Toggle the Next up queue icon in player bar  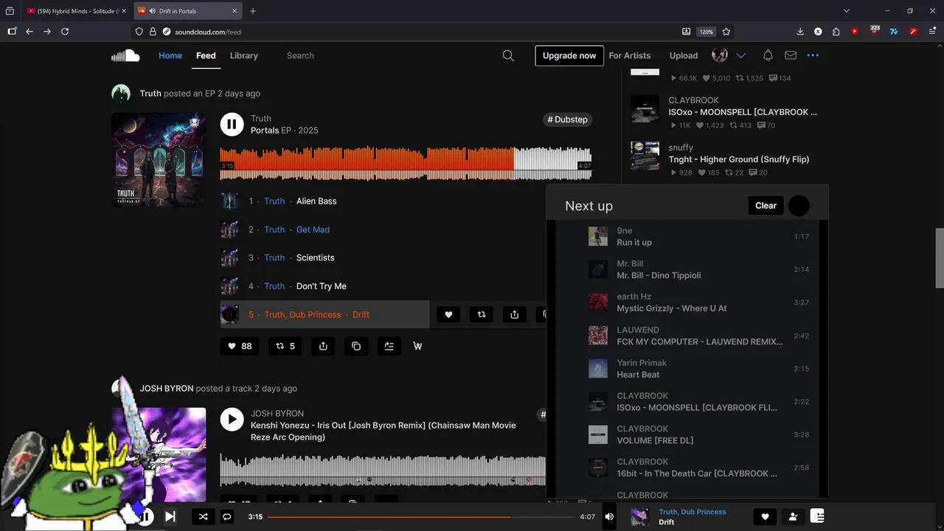click(817, 516)
